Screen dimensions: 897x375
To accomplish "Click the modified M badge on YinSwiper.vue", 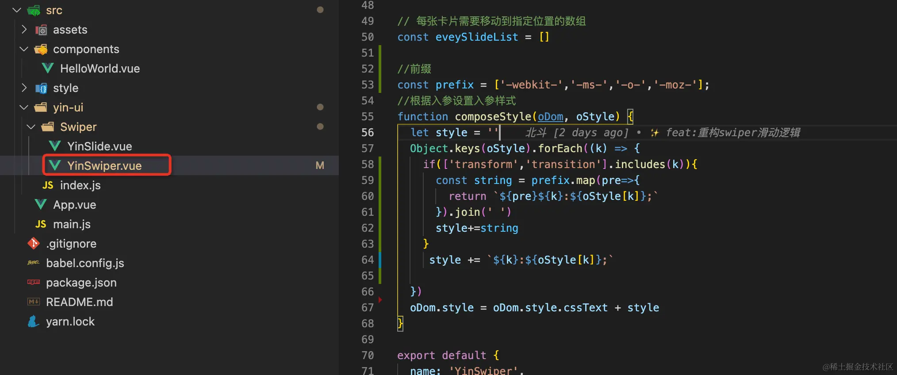I will (320, 165).
